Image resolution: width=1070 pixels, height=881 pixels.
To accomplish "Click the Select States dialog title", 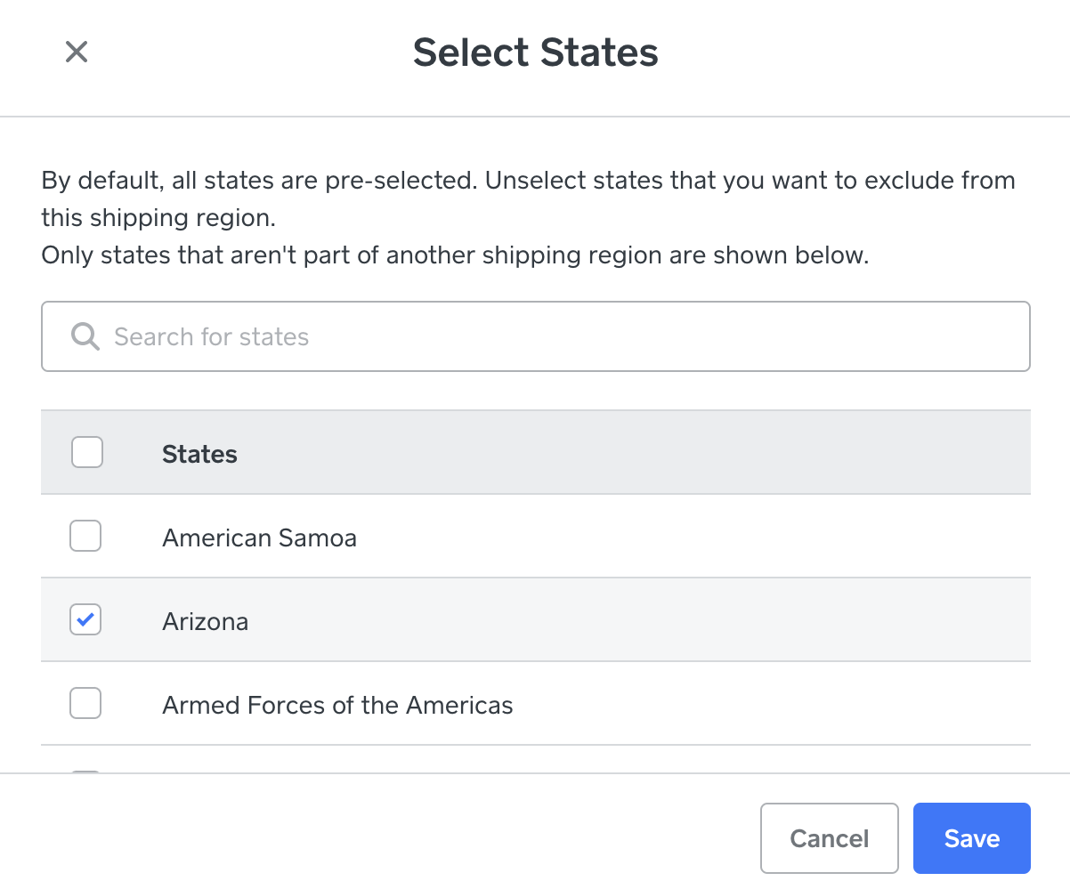I will [535, 53].
